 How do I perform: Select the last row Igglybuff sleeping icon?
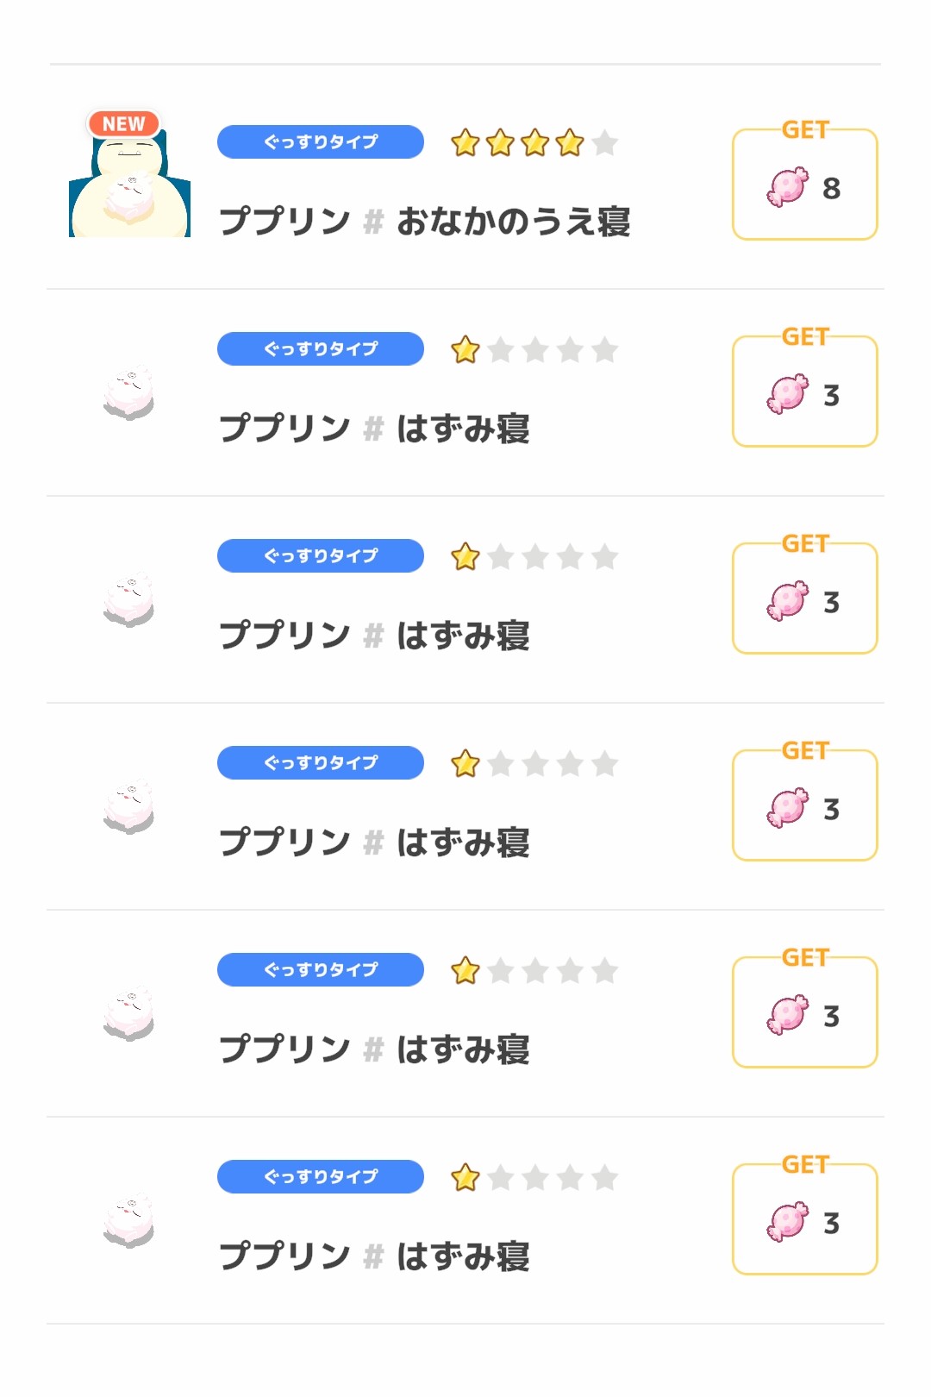click(129, 1221)
